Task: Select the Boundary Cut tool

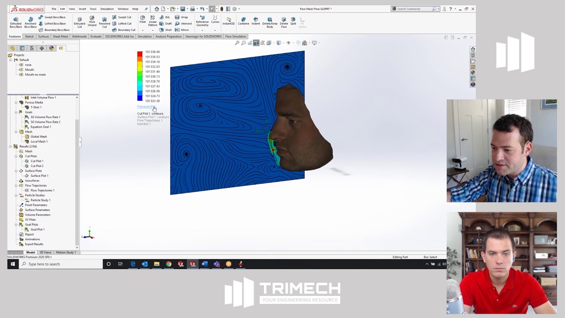Action: coord(124,30)
